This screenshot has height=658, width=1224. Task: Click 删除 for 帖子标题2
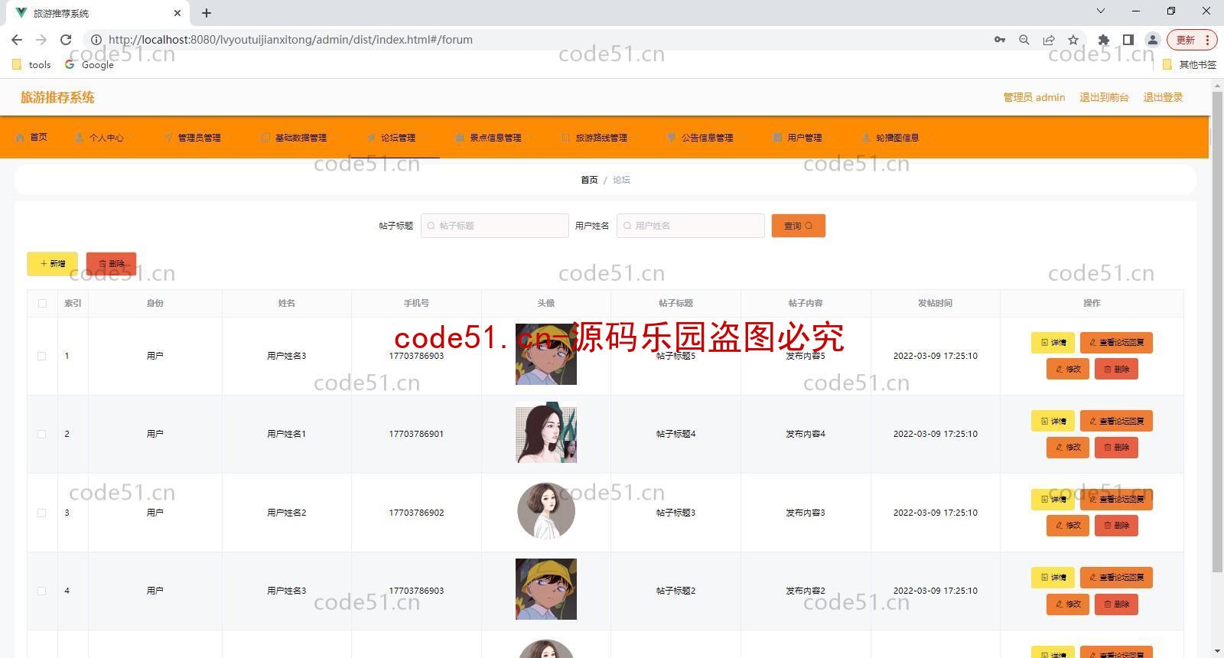(1116, 604)
